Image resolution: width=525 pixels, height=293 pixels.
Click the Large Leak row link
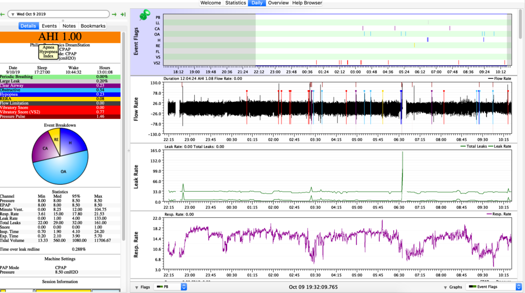point(60,81)
